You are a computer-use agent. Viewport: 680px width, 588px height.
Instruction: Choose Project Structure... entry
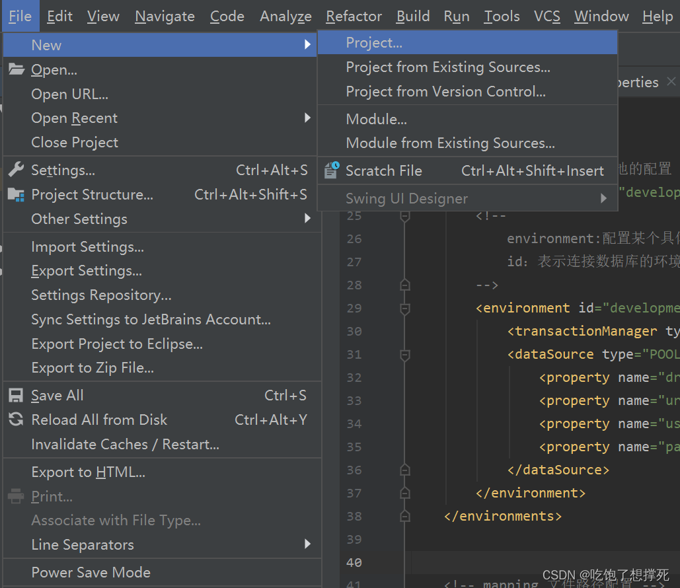click(160, 194)
